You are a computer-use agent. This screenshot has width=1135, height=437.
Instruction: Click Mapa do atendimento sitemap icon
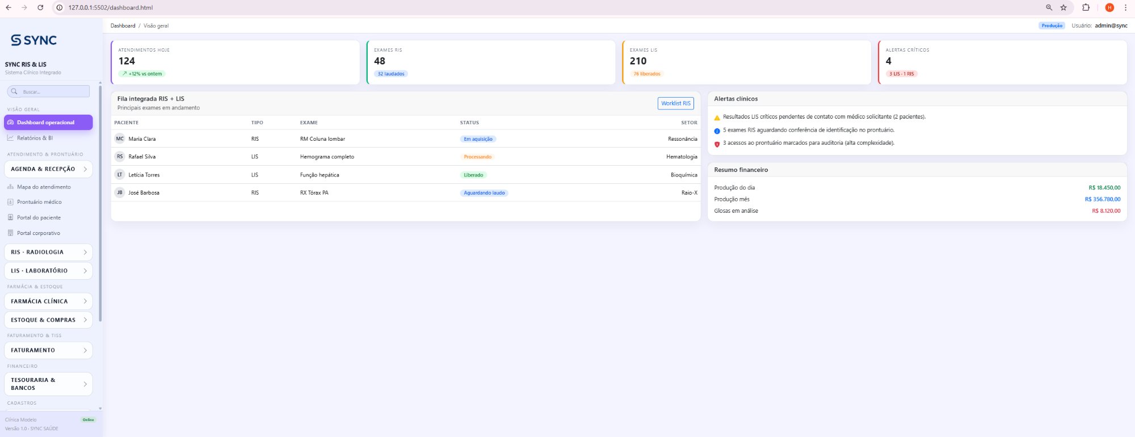[10, 187]
